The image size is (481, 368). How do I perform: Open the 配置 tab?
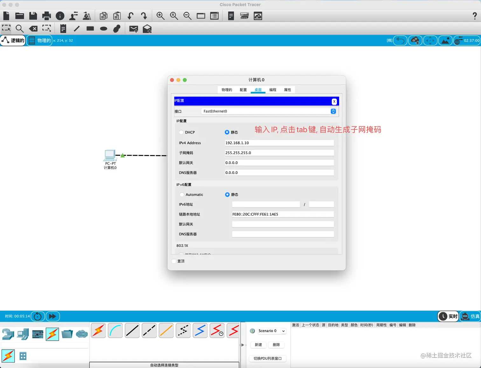click(x=243, y=90)
